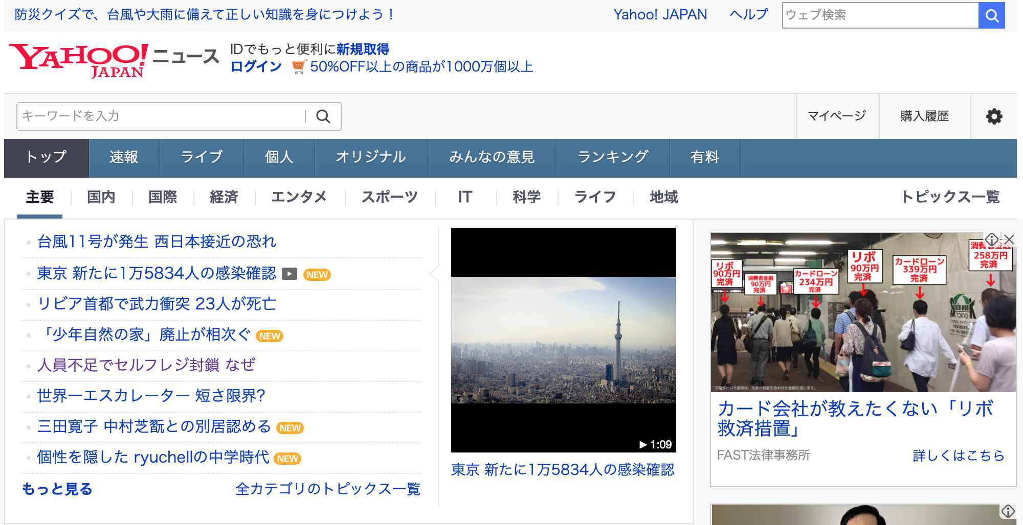Open the ランキング tab

[x=613, y=158]
